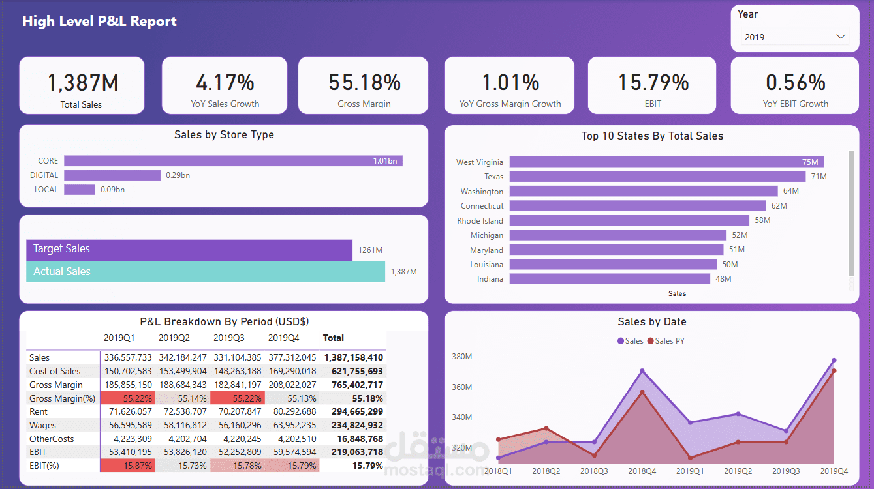Click the West Virginia sales bar
The width and height of the screenshot is (874, 489).
[x=666, y=162]
